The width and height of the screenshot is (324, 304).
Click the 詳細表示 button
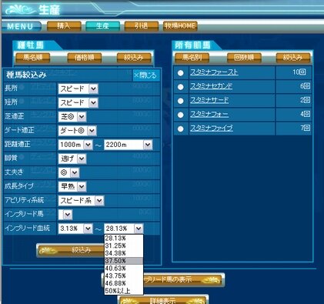(163, 300)
